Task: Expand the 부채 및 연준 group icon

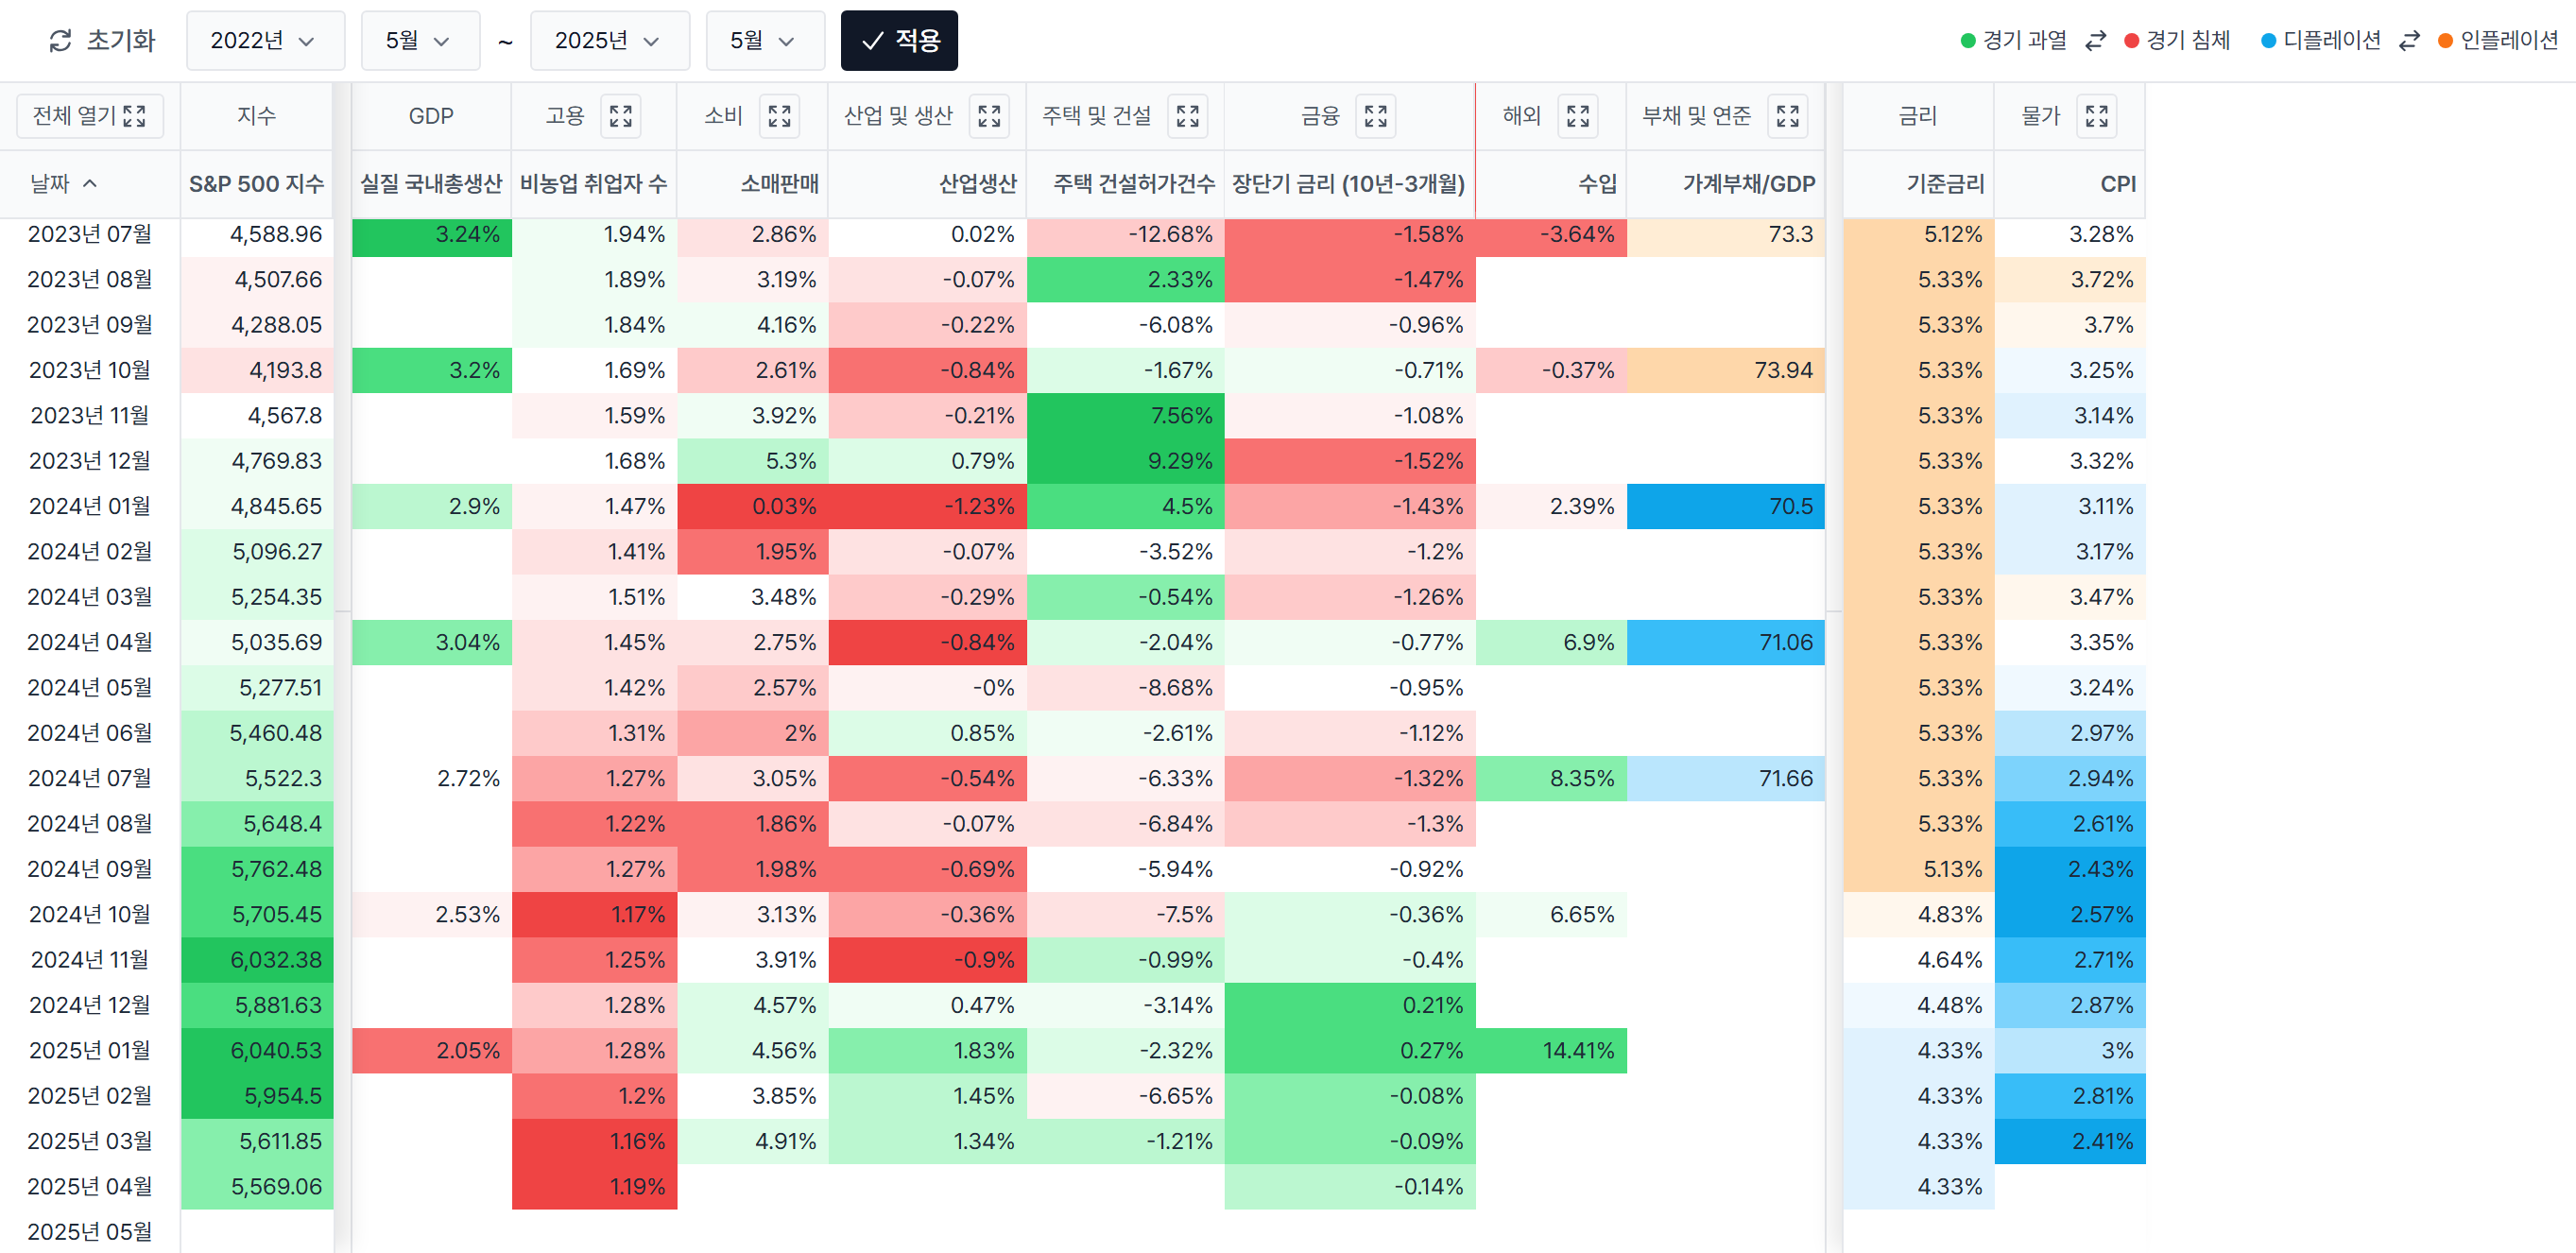Action: tap(1787, 116)
